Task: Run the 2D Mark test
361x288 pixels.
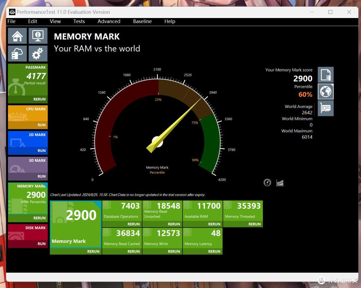Action: coord(41,151)
